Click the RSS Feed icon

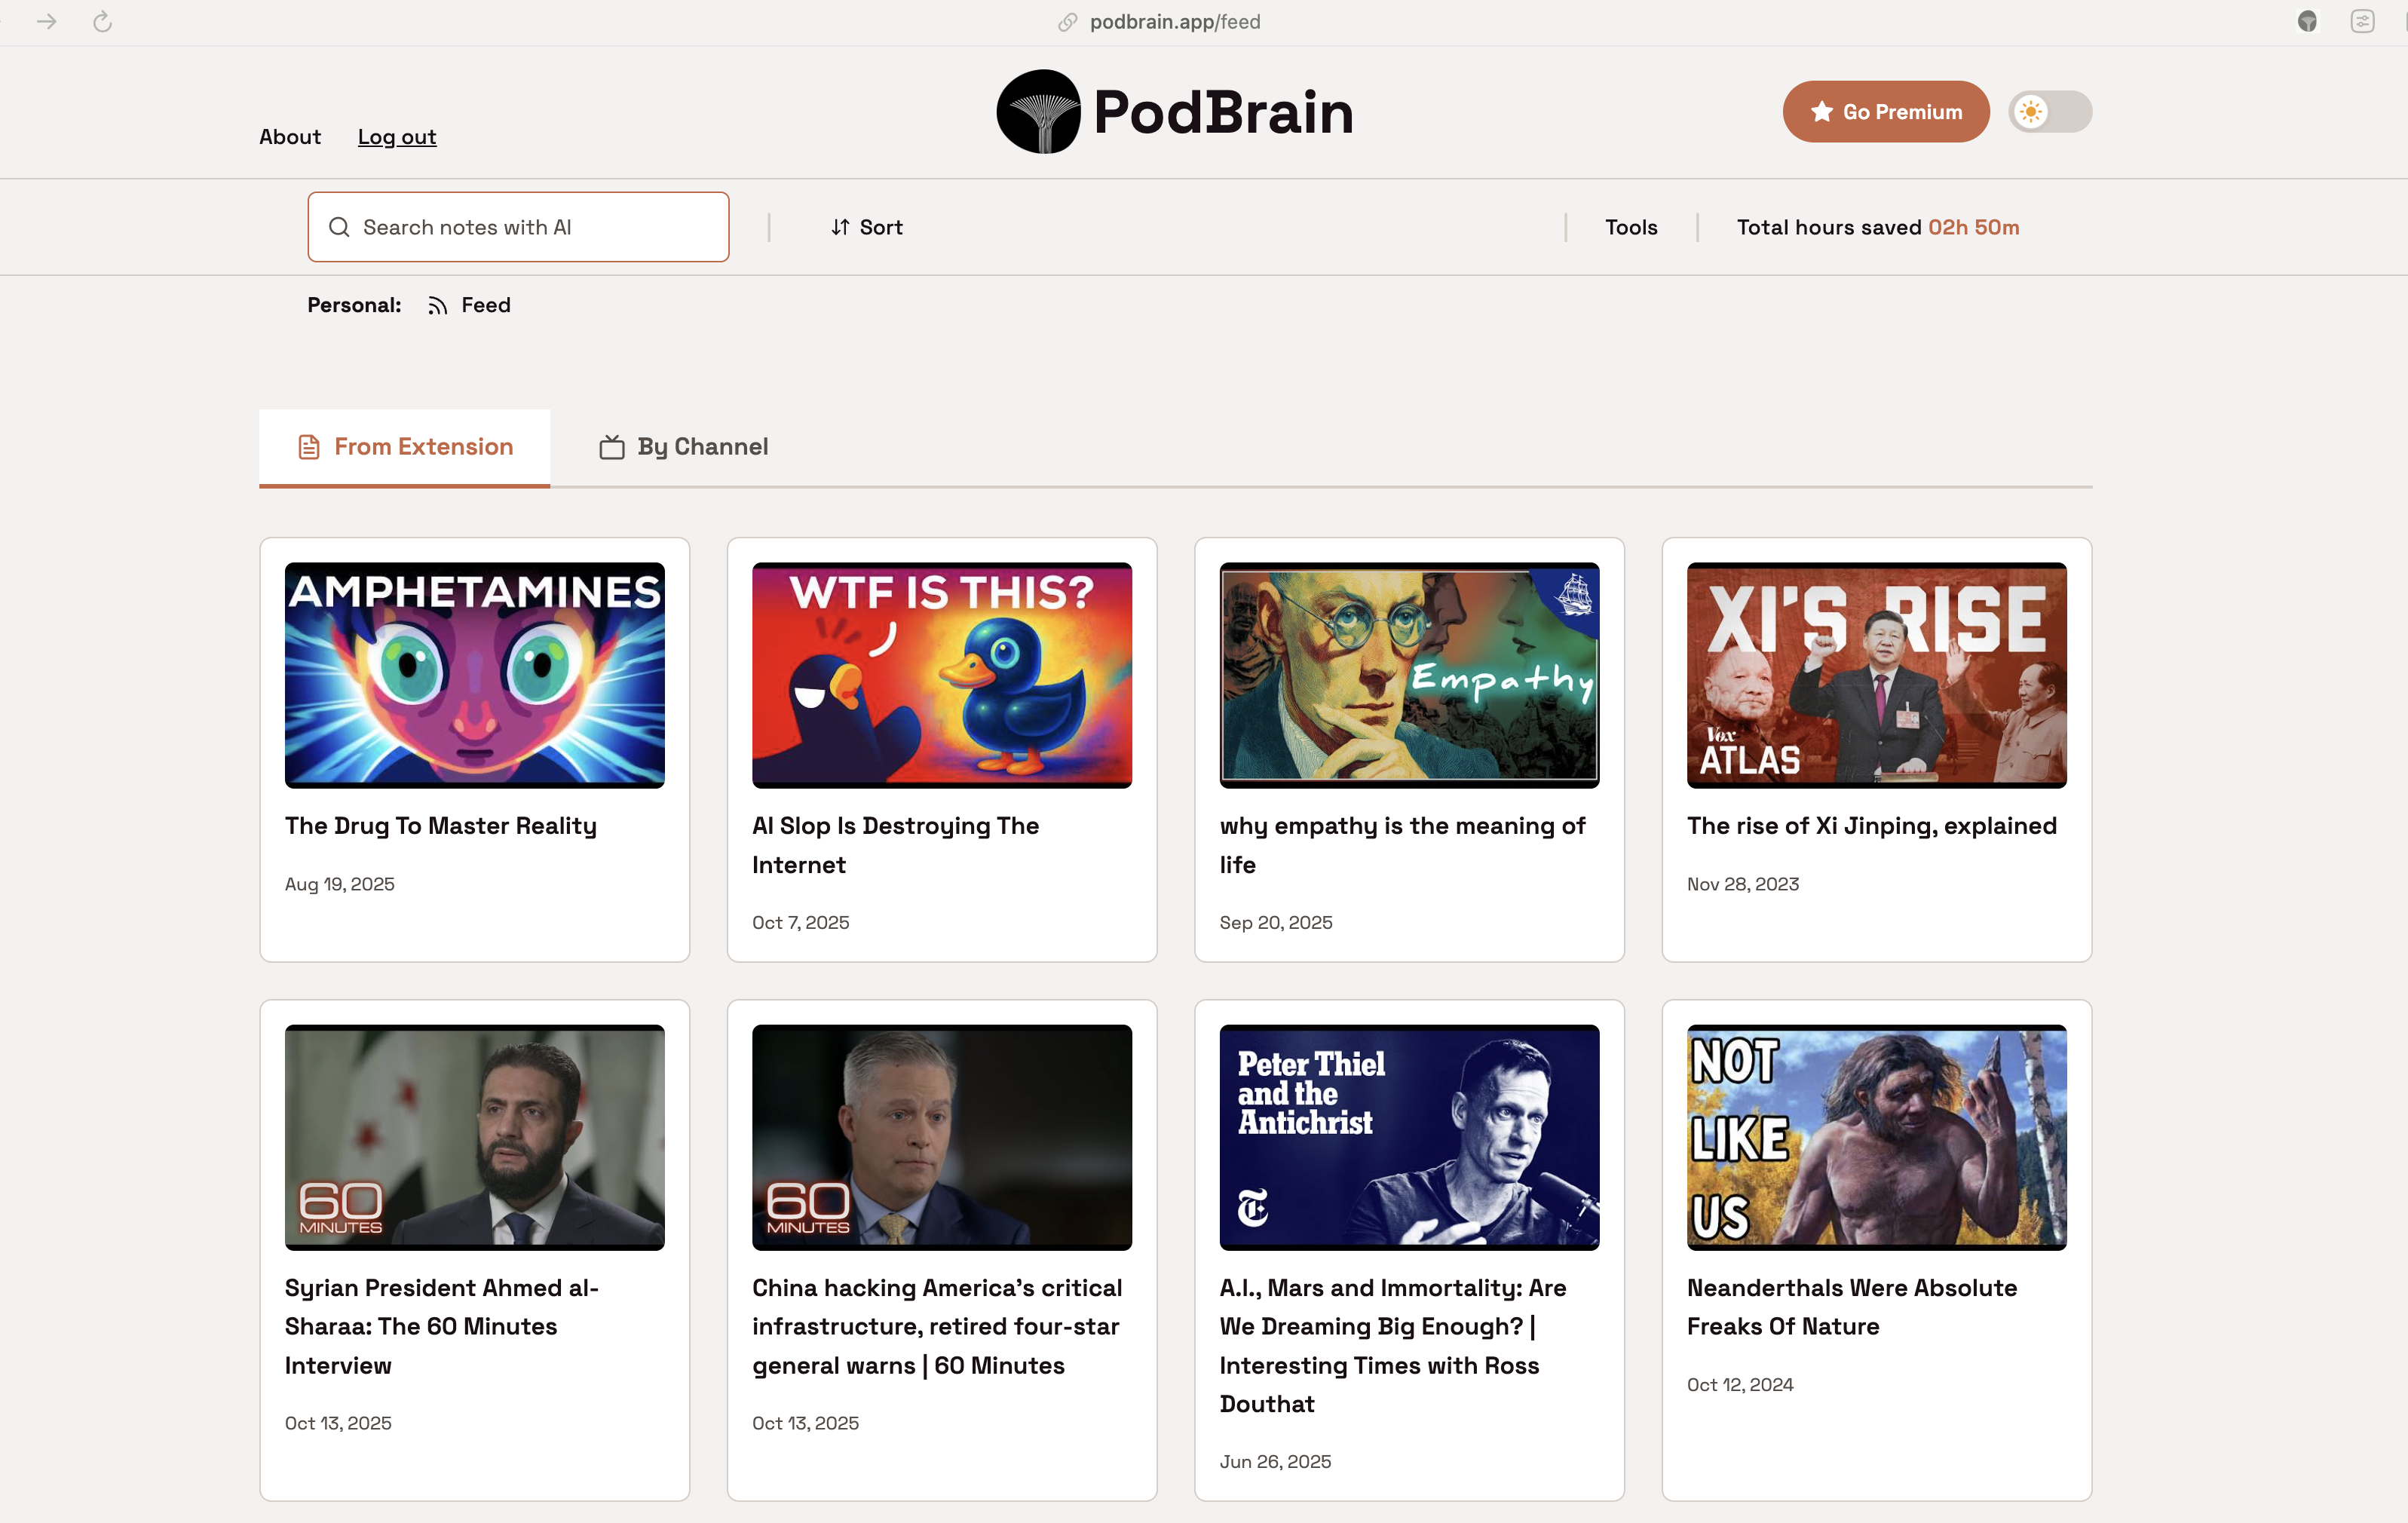coord(437,305)
